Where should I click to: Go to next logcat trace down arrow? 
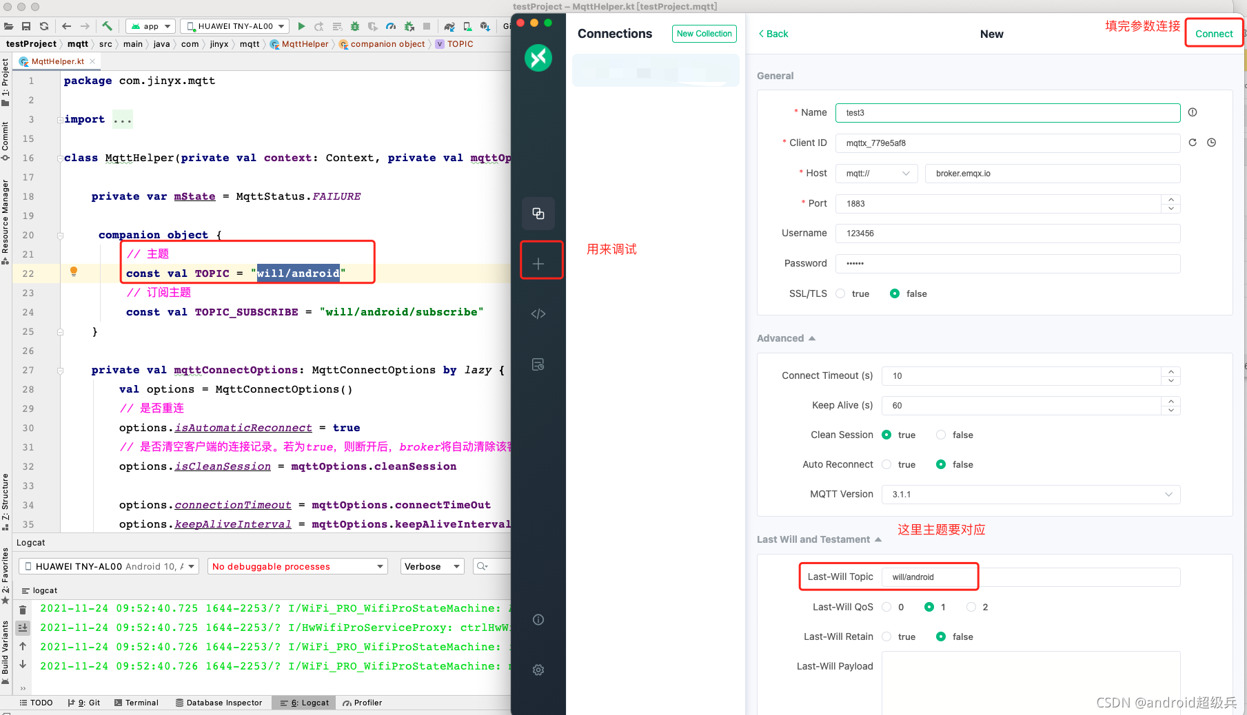point(23,664)
